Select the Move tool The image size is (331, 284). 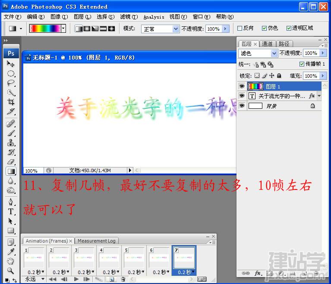(10, 63)
